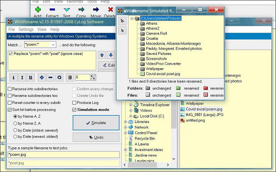The height and width of the screenshot is (172, 276).
Task: Click the red Delete X icon in background toolbar
Action: tap(110, 9)
